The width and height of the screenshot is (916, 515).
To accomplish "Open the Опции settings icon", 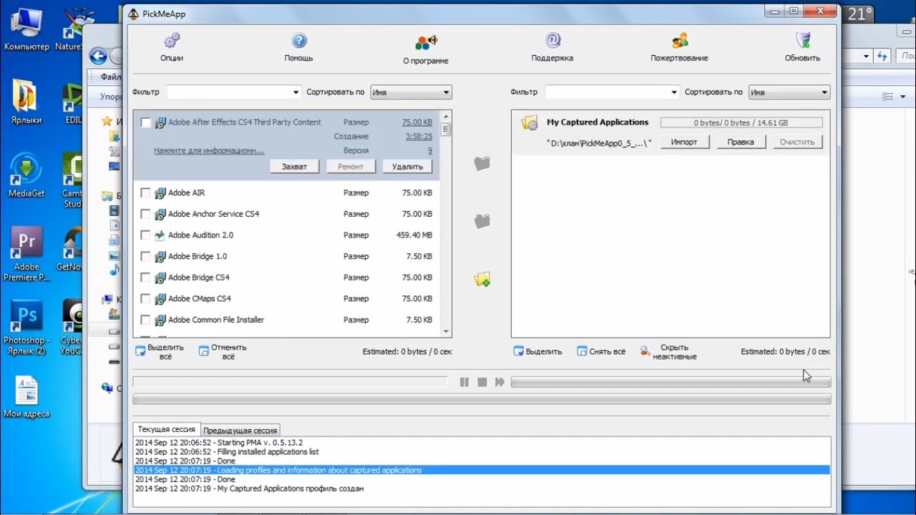I will (x=172, y=41).
